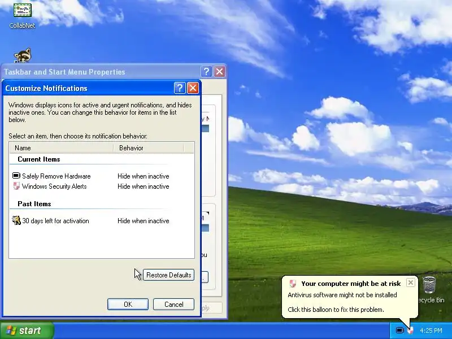
Task: Change Safely Remove Hardware behavior 'Hide when inactive'
Action: [x=144, y=176]
